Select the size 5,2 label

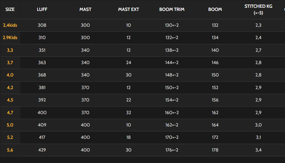tap(10, 137)
